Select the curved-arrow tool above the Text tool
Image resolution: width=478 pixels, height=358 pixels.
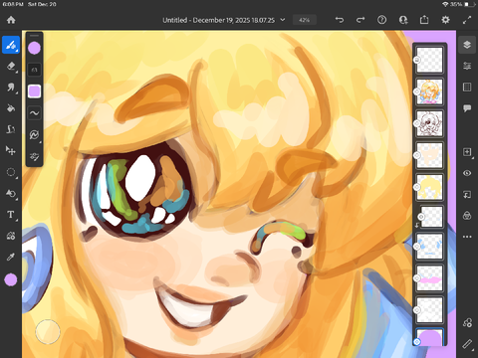click(x=11, y=193)
